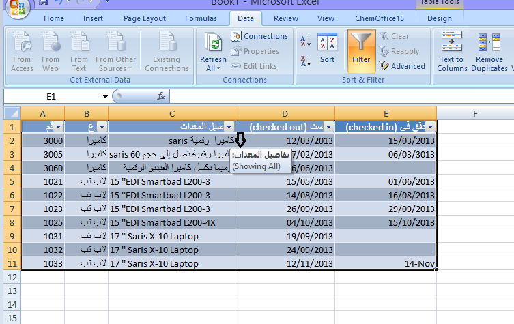Open the Sort dialog

(x=327, y=48)
